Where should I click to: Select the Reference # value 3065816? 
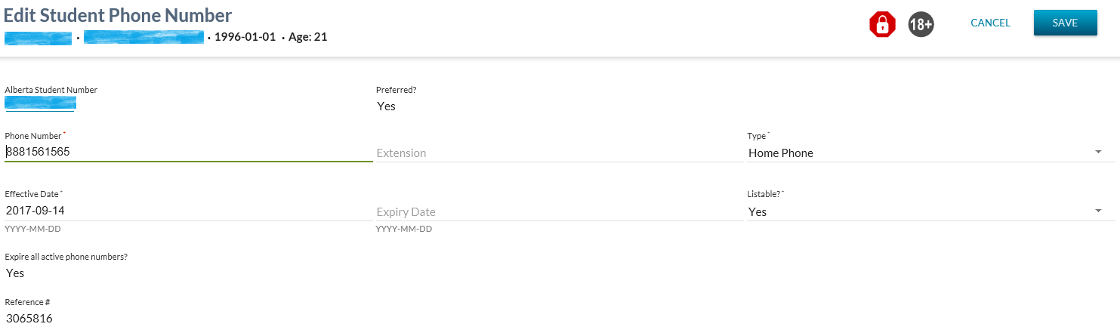click(x=29, y=319)
